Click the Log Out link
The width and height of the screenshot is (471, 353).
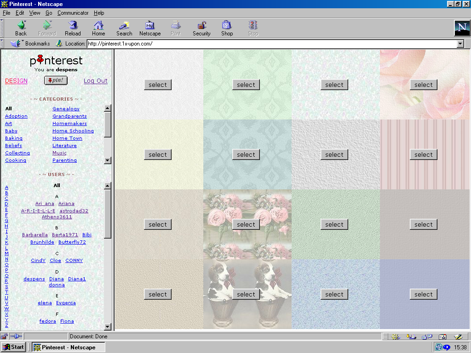[x=95, y=81]
